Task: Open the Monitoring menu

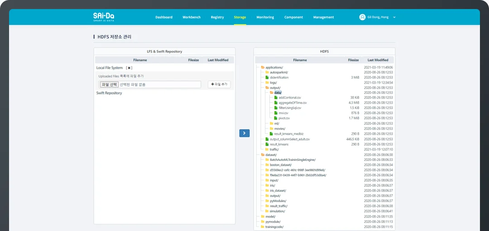Action: [265, 17]
